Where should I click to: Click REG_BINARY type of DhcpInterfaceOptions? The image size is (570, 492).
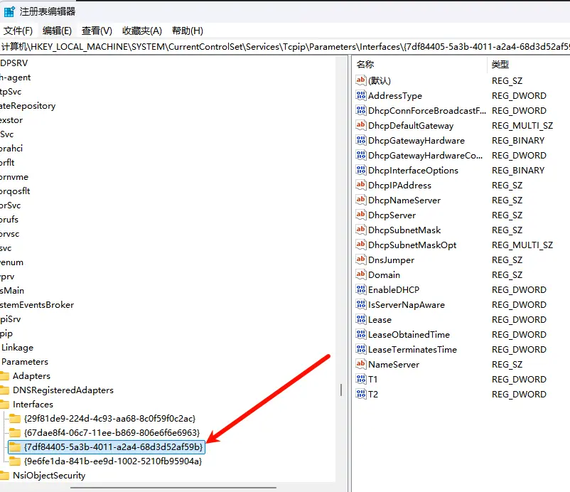tap(518, 170)
